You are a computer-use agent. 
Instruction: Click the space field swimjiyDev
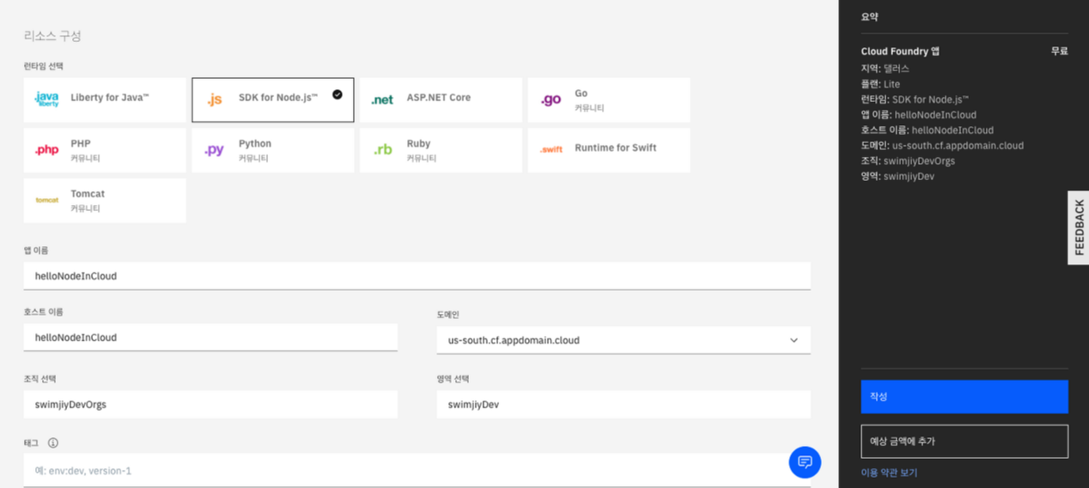[624, 405]
